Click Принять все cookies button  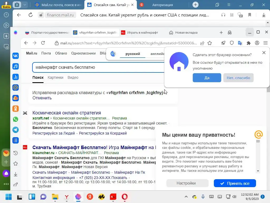(235, 183)
